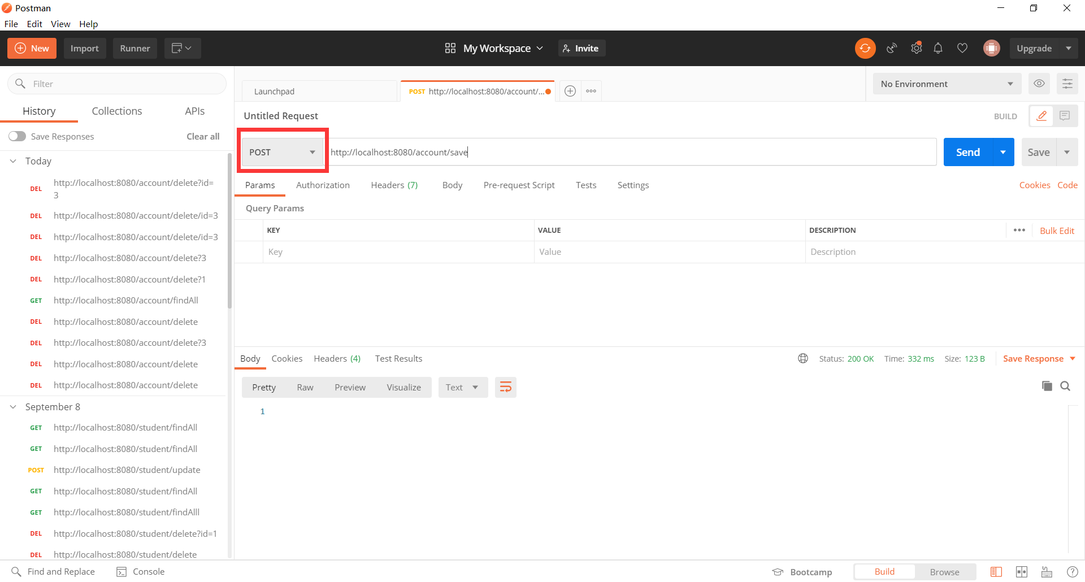Click the Find and Replace search icon
Screen dimensions: 1085x582
[x=16, y=572]
